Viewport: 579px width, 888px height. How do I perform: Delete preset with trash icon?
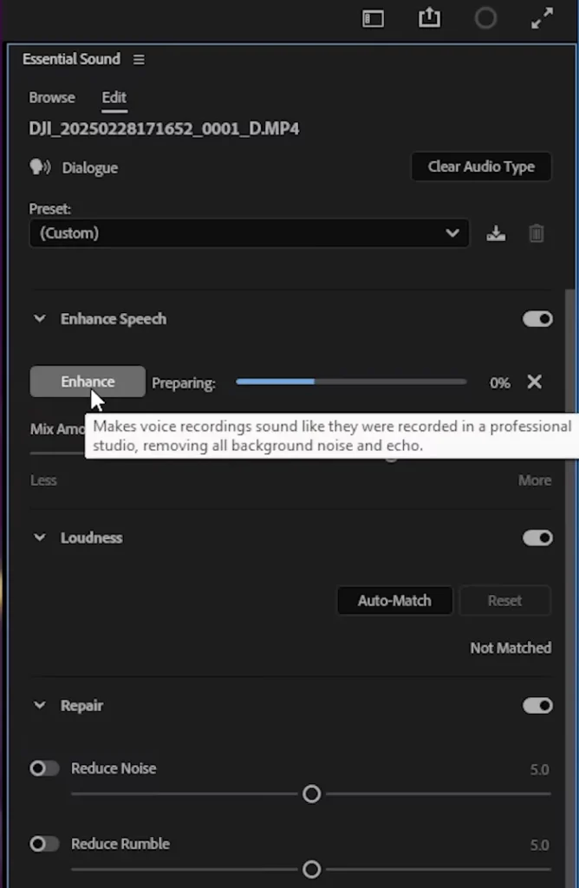[x=536, y=233]
